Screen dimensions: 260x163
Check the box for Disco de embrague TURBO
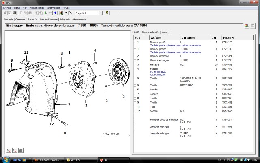pos(135,61)
